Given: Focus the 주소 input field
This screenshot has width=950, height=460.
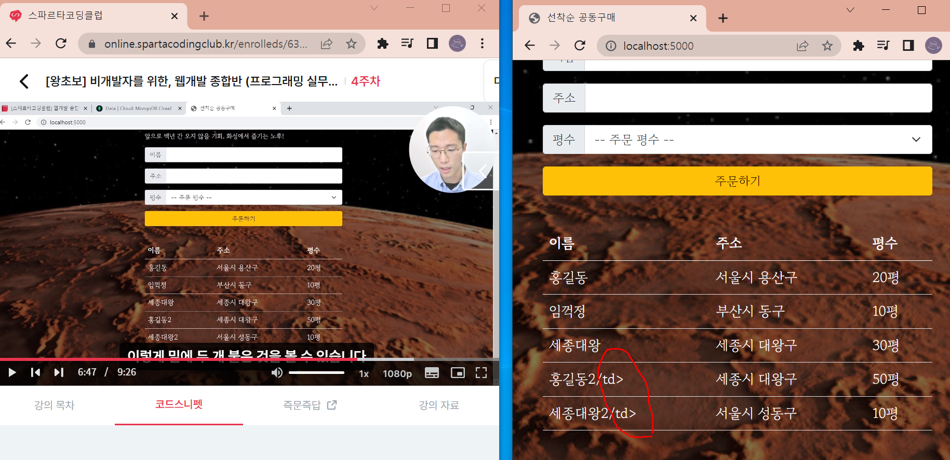Looking at the screenshot, I should pos(758,98).
